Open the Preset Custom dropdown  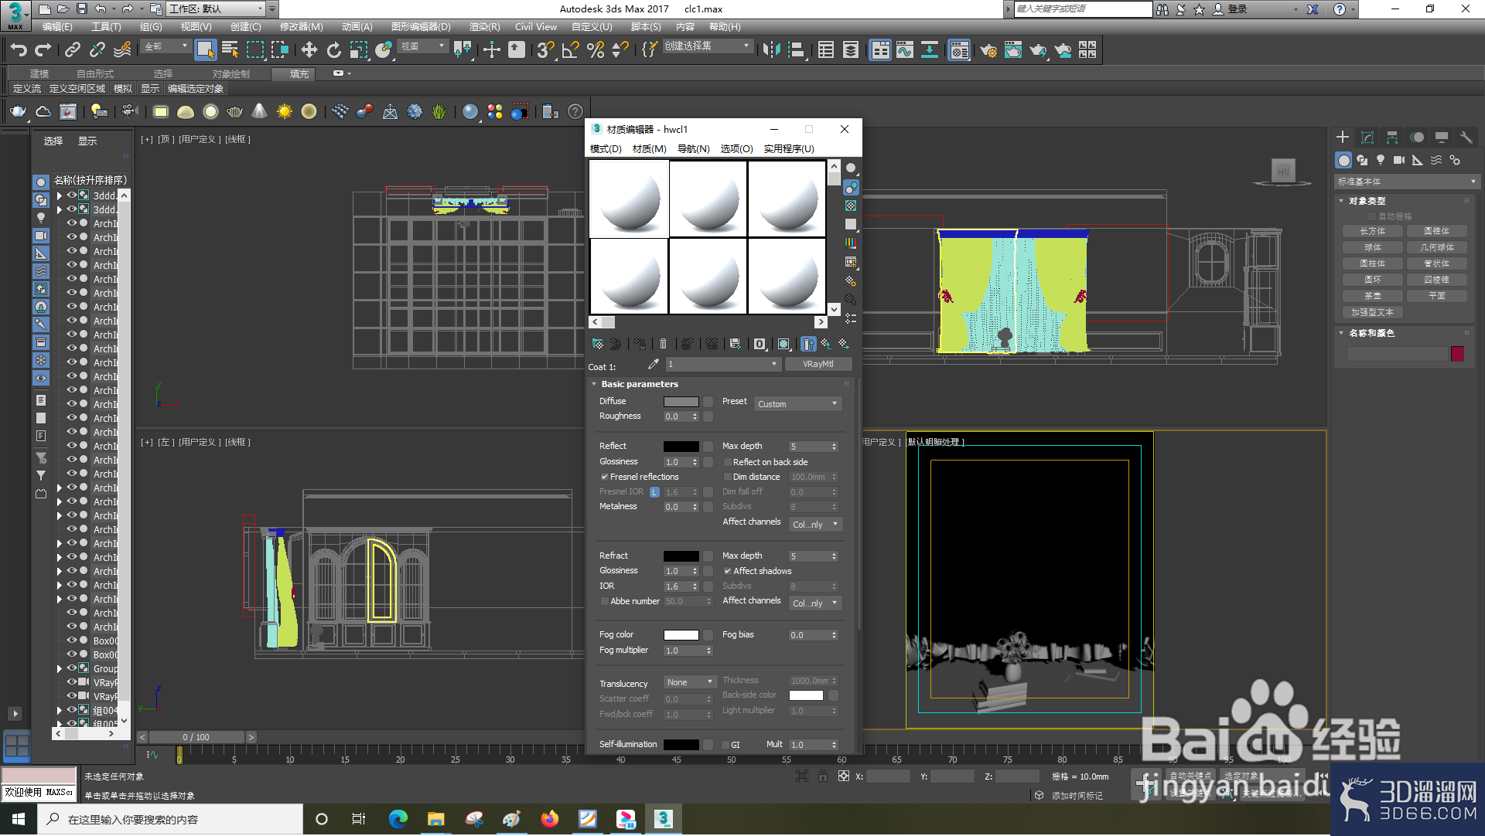(797, 403)
